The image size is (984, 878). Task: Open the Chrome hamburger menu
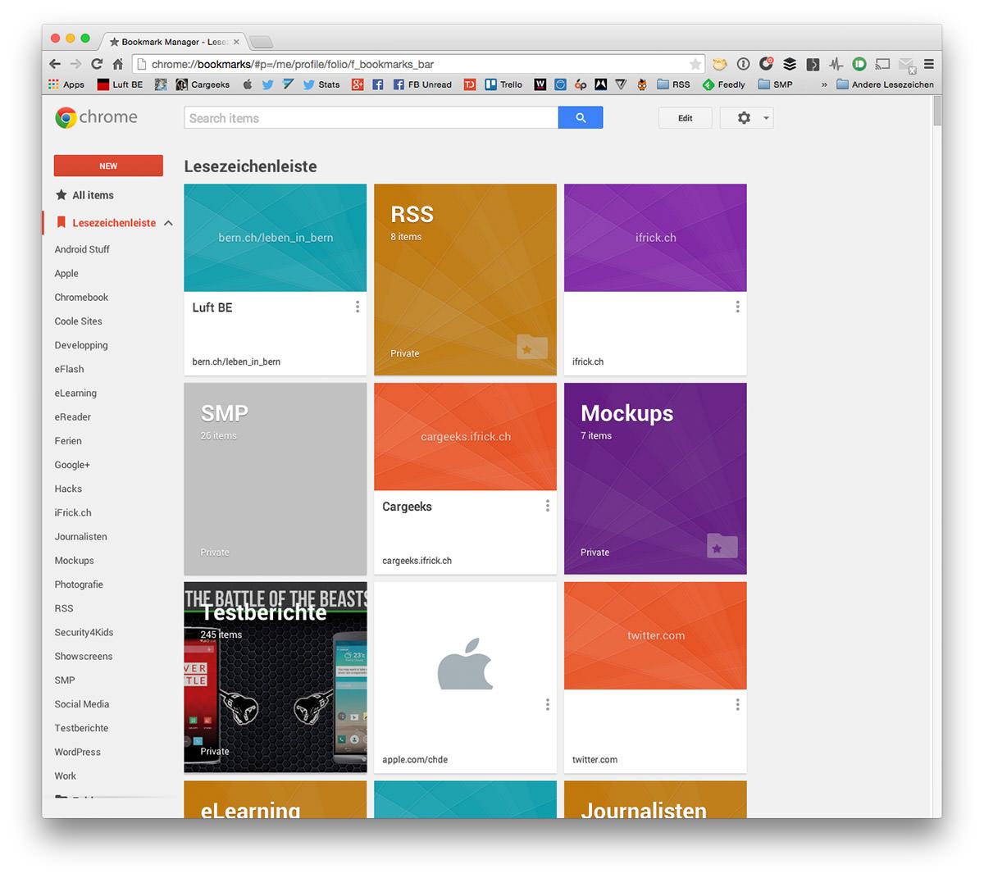[928, 64]
